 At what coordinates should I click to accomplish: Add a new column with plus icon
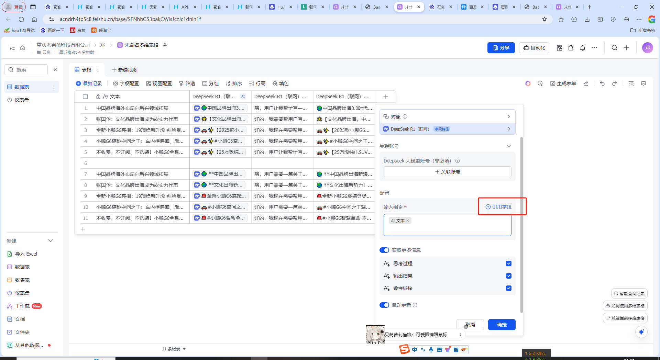point(386,97)
